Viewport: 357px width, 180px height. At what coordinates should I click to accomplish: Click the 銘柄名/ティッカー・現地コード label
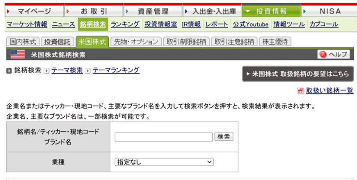click(58, 132)
